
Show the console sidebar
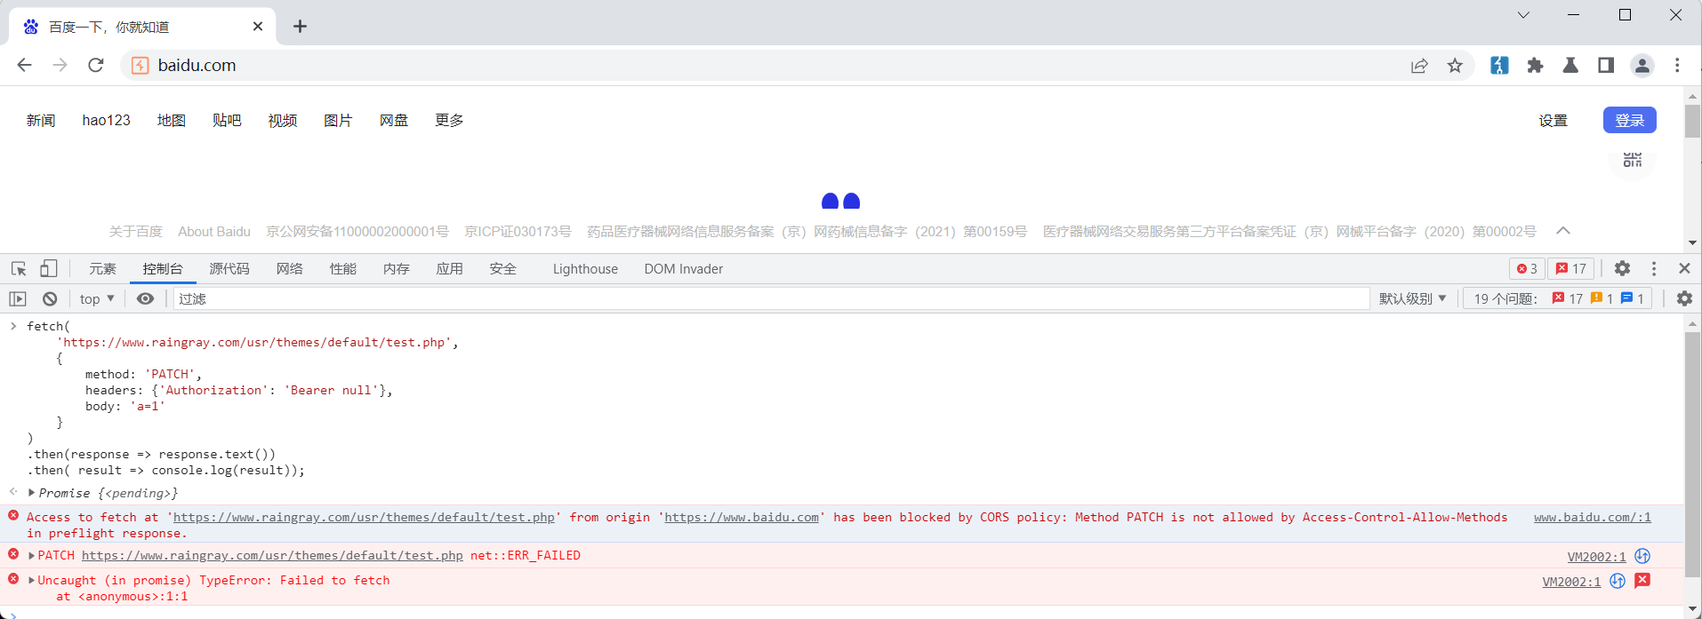[18, 299]
